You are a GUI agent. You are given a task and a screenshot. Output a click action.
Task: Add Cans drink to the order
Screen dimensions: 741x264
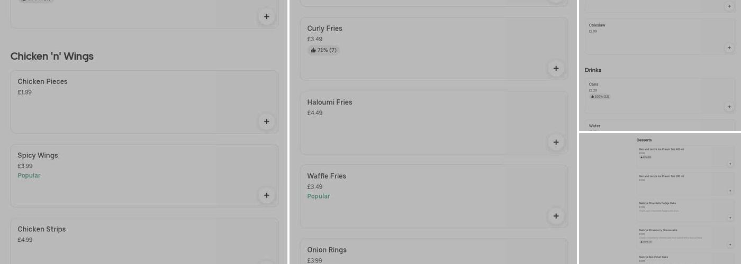pyautogui.click(x=729, y=107)
